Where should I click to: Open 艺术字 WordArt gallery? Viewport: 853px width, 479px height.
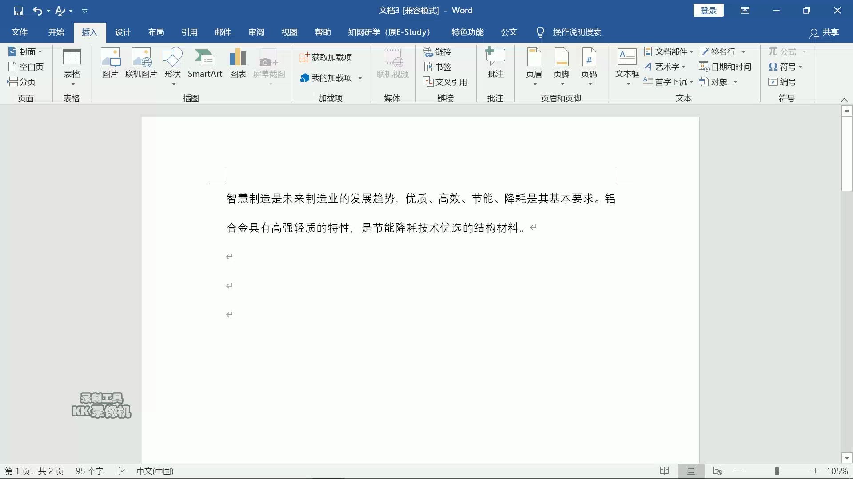pyautogui.click(x=665, y=67)
